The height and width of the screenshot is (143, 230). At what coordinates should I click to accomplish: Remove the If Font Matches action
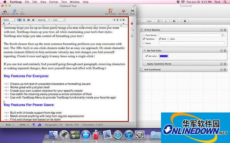click(x=225, y=30)
